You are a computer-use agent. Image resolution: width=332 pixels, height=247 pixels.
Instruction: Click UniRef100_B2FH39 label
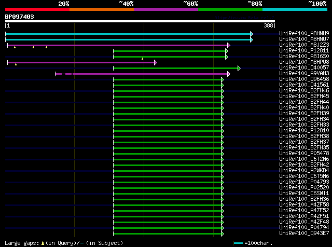point(304,113)
